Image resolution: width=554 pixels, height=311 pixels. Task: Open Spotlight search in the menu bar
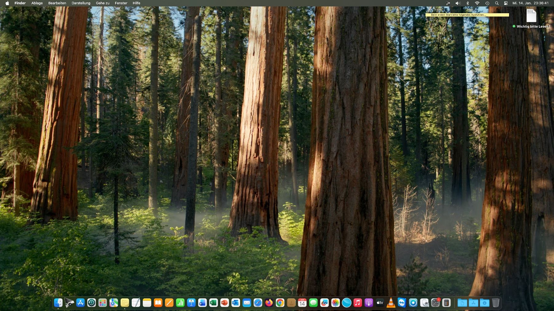(497, 3)
